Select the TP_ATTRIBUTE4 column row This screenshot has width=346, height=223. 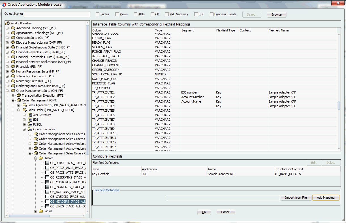214,106
